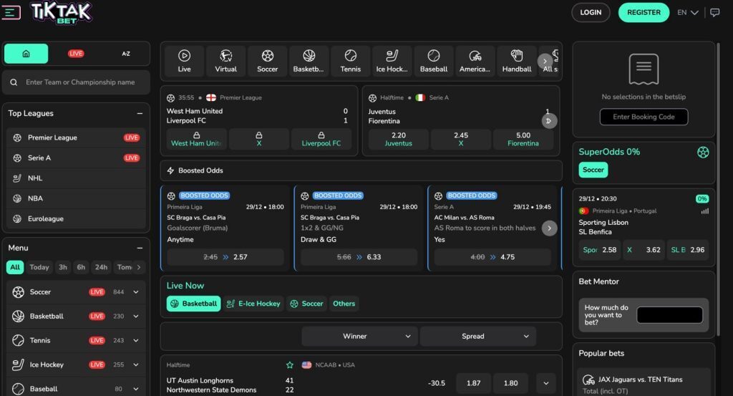Filter menu by All time

pyautogui.click(x=15, y=267)
